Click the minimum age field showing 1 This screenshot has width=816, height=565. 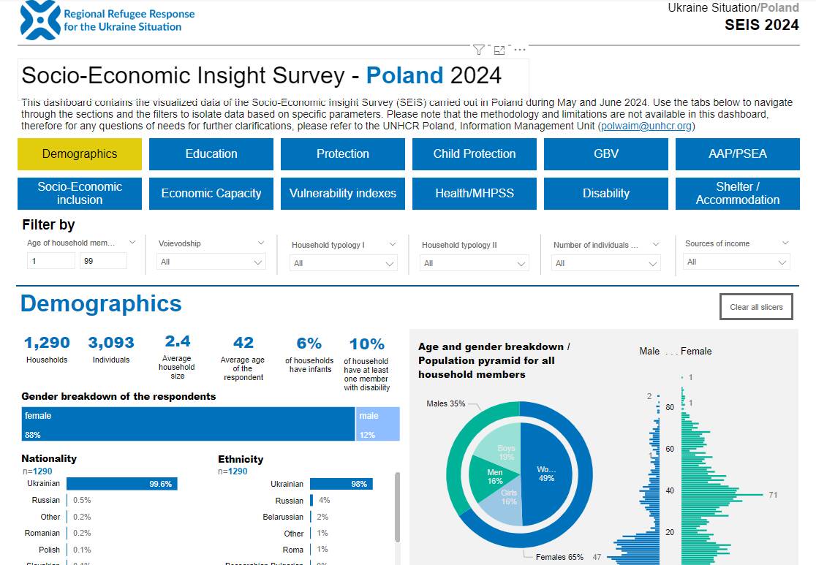coord(51,261)
